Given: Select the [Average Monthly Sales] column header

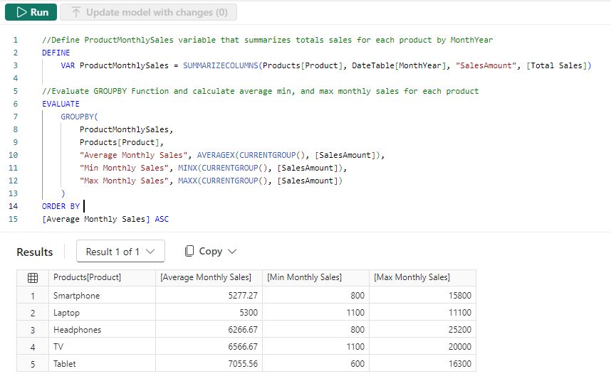Looking at the screenshot, I should pyautogui.click(x=206, y=277).
